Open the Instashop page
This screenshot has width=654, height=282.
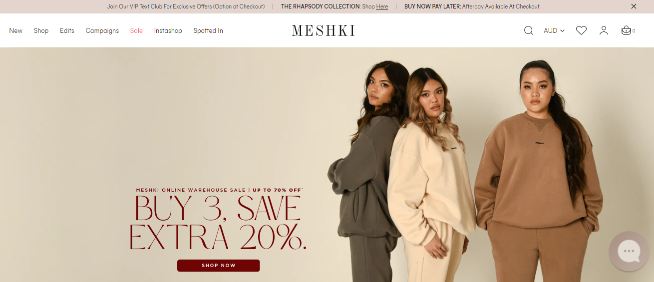[x=168, y=30]
